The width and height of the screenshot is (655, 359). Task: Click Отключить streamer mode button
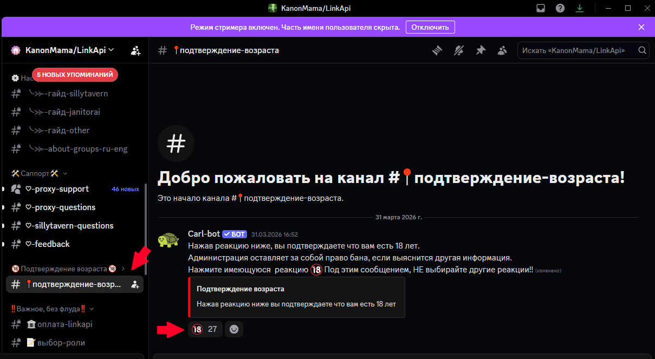click(430, 27)
